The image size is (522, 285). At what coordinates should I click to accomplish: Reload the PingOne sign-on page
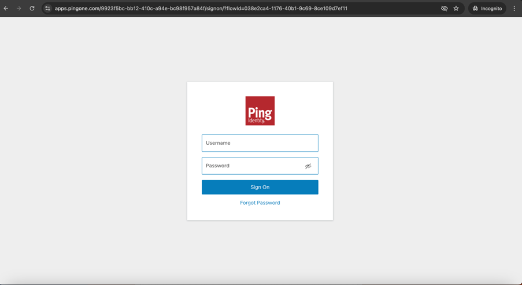pyautogui.click(x=32, y=9)
